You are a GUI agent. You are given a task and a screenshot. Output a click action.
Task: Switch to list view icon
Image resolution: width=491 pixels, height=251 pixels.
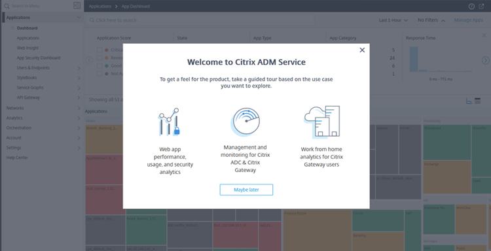477,101
